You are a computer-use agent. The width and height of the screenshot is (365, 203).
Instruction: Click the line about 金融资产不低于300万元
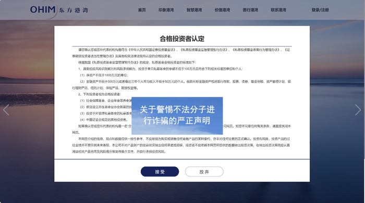pyautogui.click(x=181, y=85)
